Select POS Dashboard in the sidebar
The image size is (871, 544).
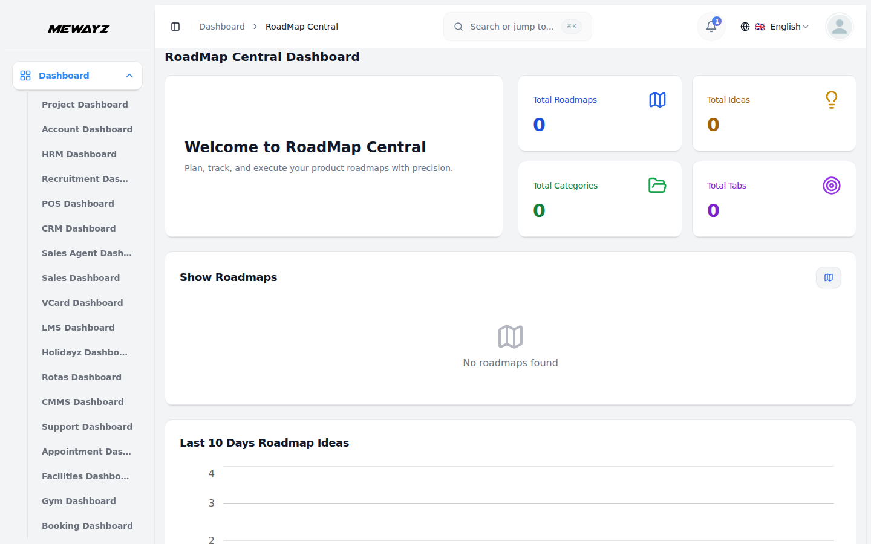[x=77, y=204]
